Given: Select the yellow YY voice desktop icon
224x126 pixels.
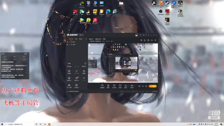Looking at the screenshot, I should click(x=95, y=12).
